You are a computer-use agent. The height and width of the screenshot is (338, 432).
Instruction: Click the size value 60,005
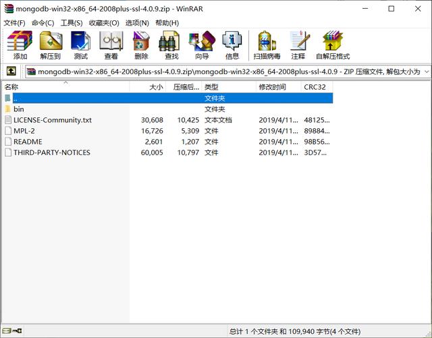152,152
